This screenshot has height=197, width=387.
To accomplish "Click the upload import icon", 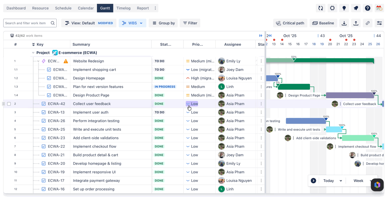I will tap(356, 23).
